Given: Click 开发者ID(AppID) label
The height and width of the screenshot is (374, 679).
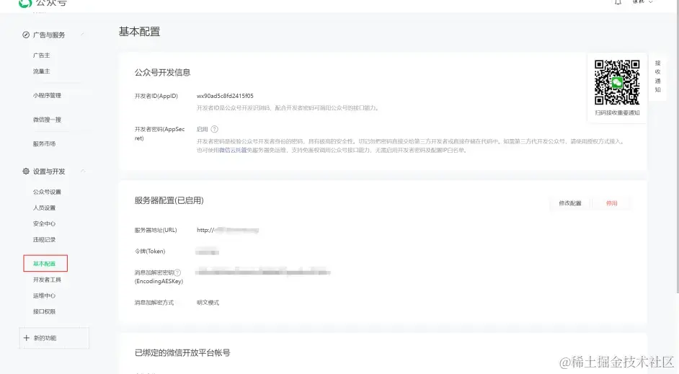Looking at the screenshot, I should pyautogui.click(x=156, y=96).
